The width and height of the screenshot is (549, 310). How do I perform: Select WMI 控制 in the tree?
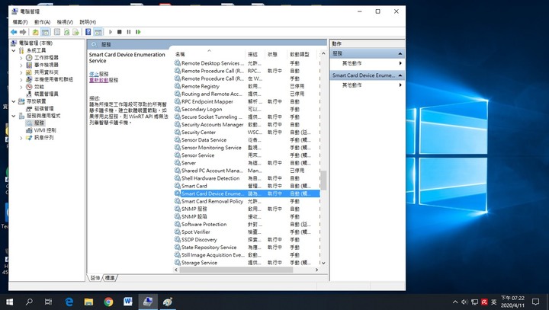[45, 130]
